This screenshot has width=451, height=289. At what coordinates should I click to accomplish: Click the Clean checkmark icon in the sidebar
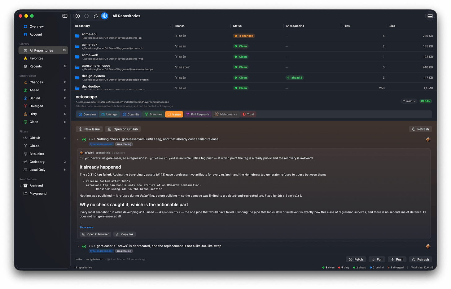point(25,122)
